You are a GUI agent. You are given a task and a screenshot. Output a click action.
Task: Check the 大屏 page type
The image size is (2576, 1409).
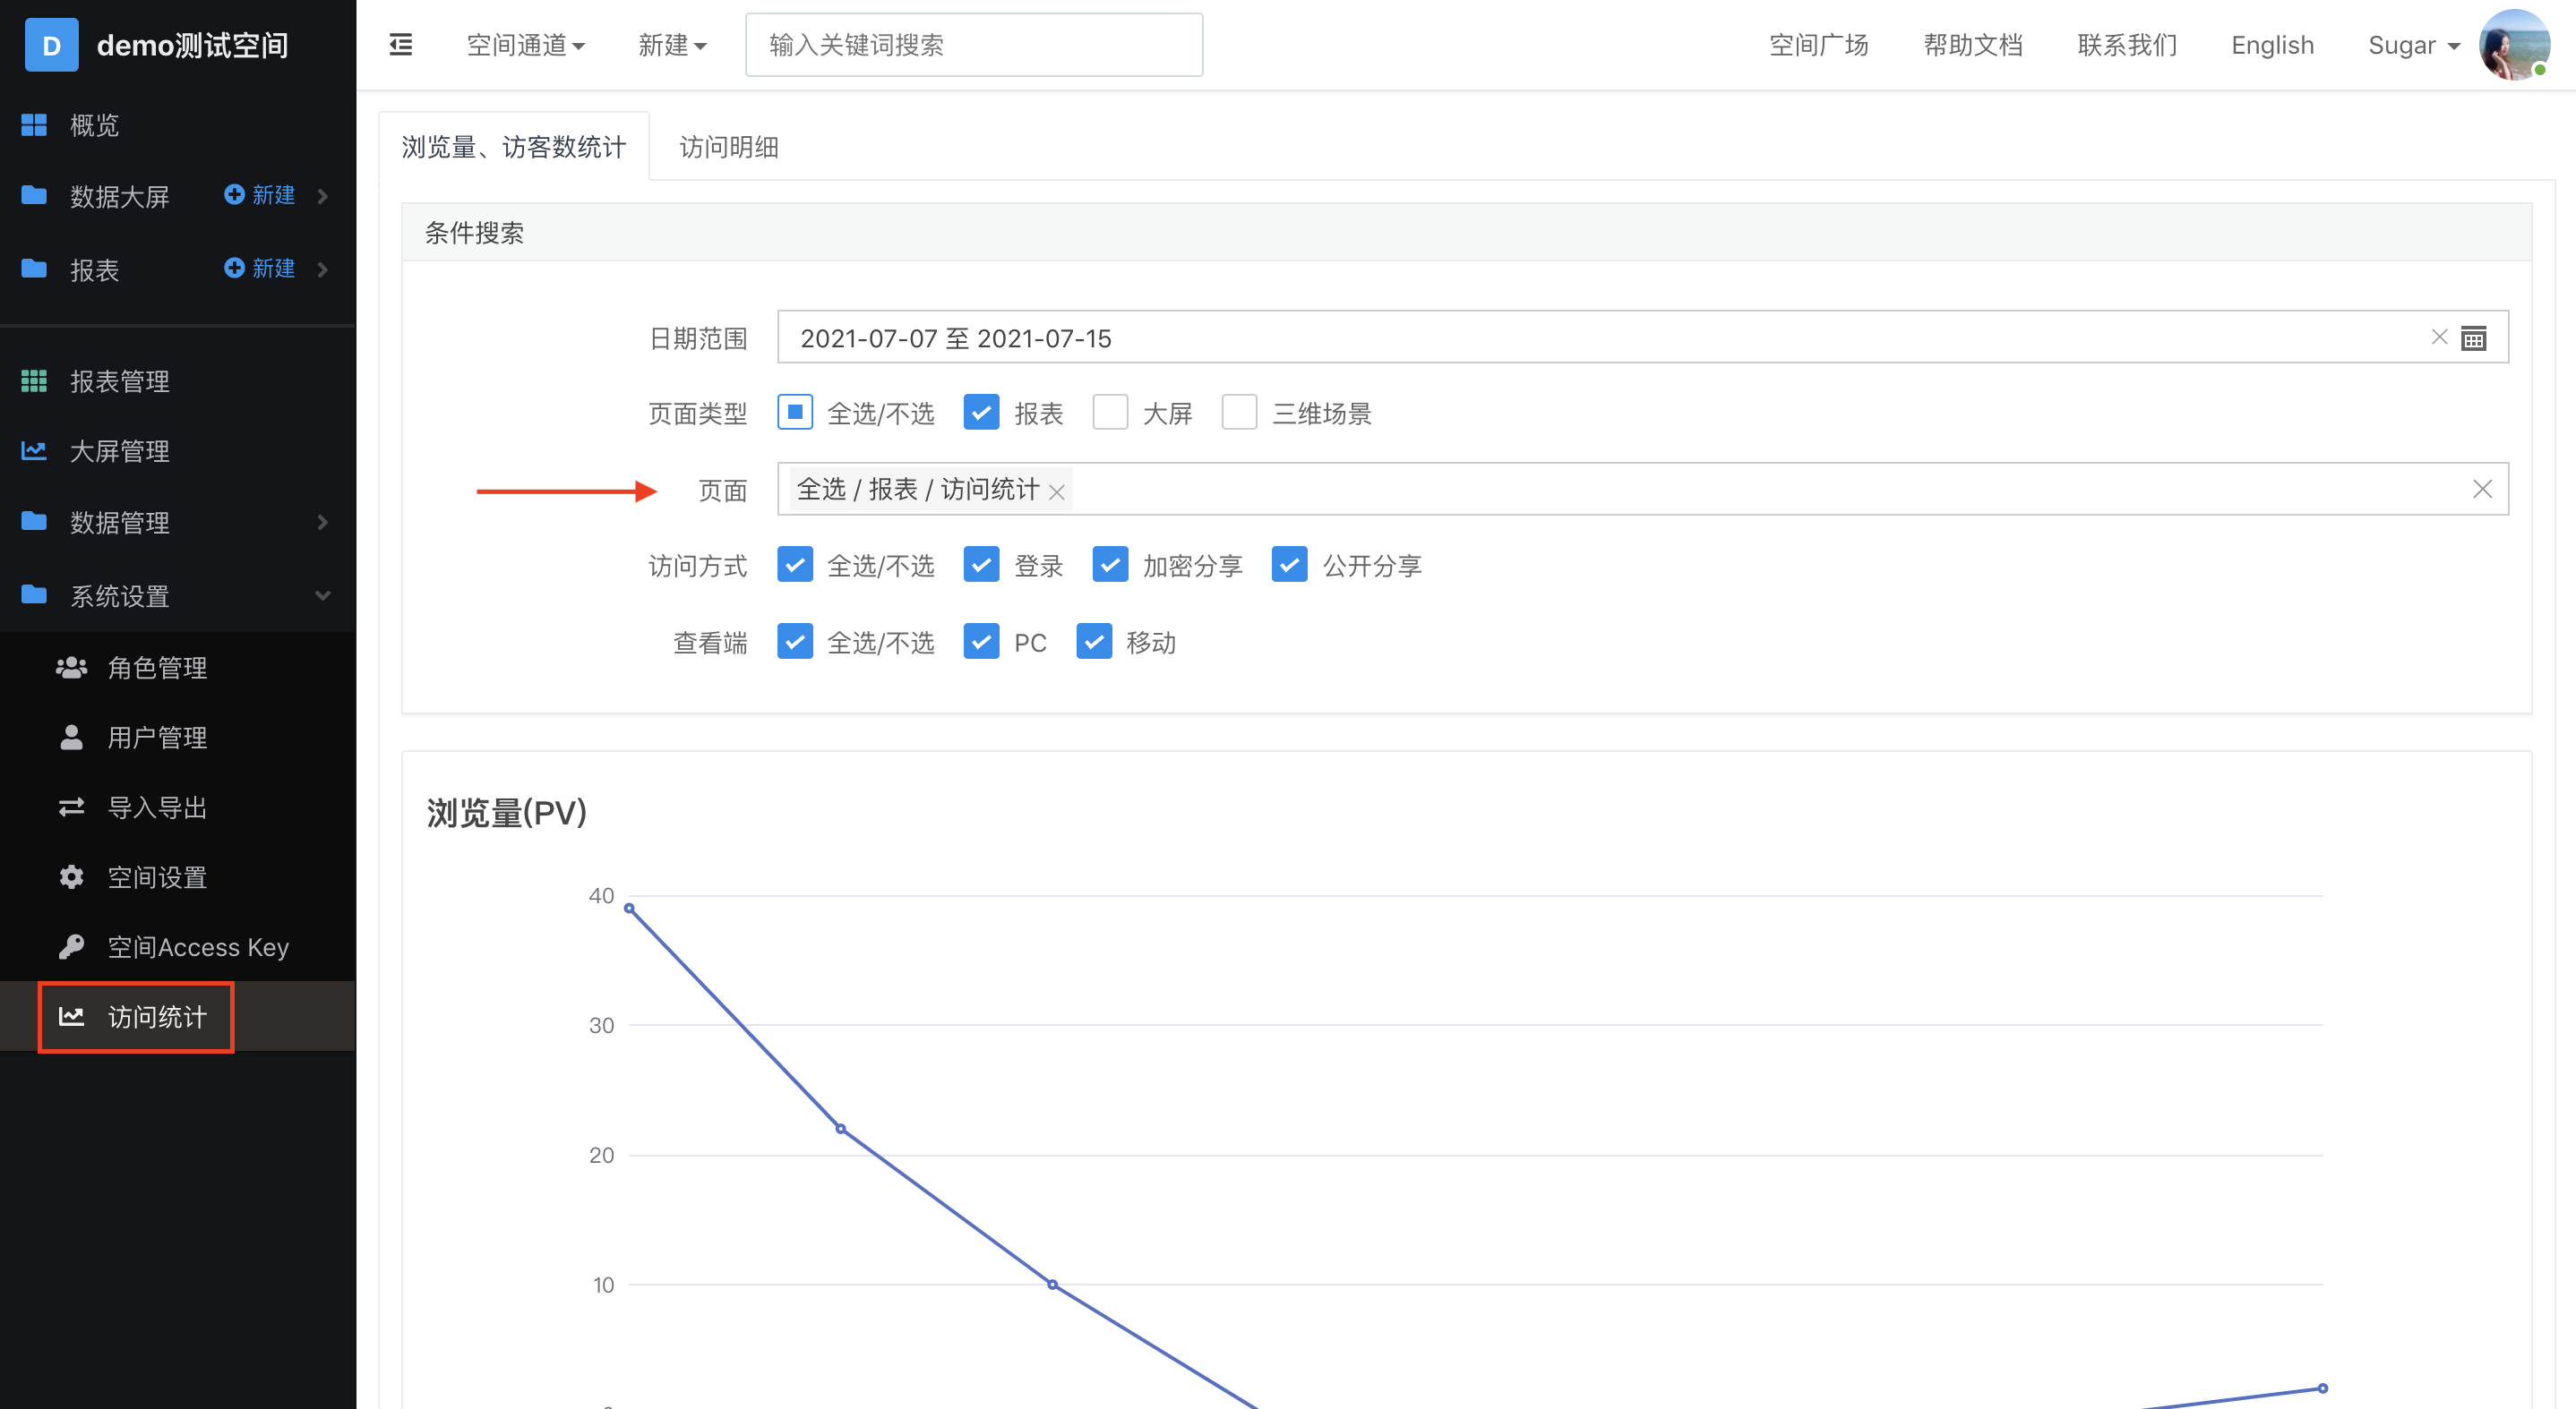pyautogui.click(x=1110, y=412)
